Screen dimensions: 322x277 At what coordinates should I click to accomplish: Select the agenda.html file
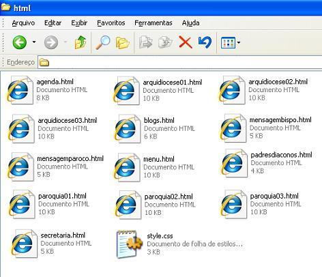pos(55,82)
